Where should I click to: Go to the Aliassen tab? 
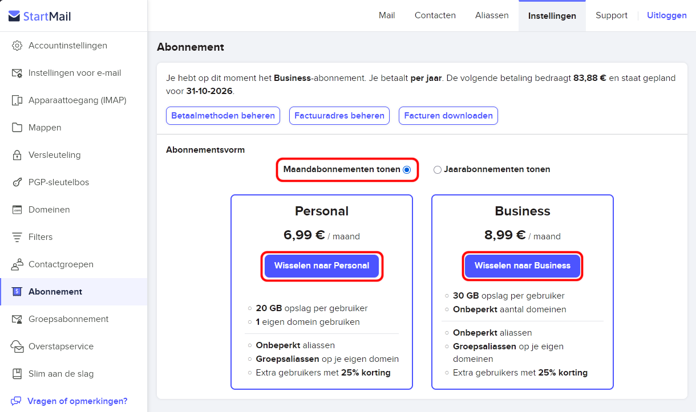pyautogui.click(x=492, y=15)
